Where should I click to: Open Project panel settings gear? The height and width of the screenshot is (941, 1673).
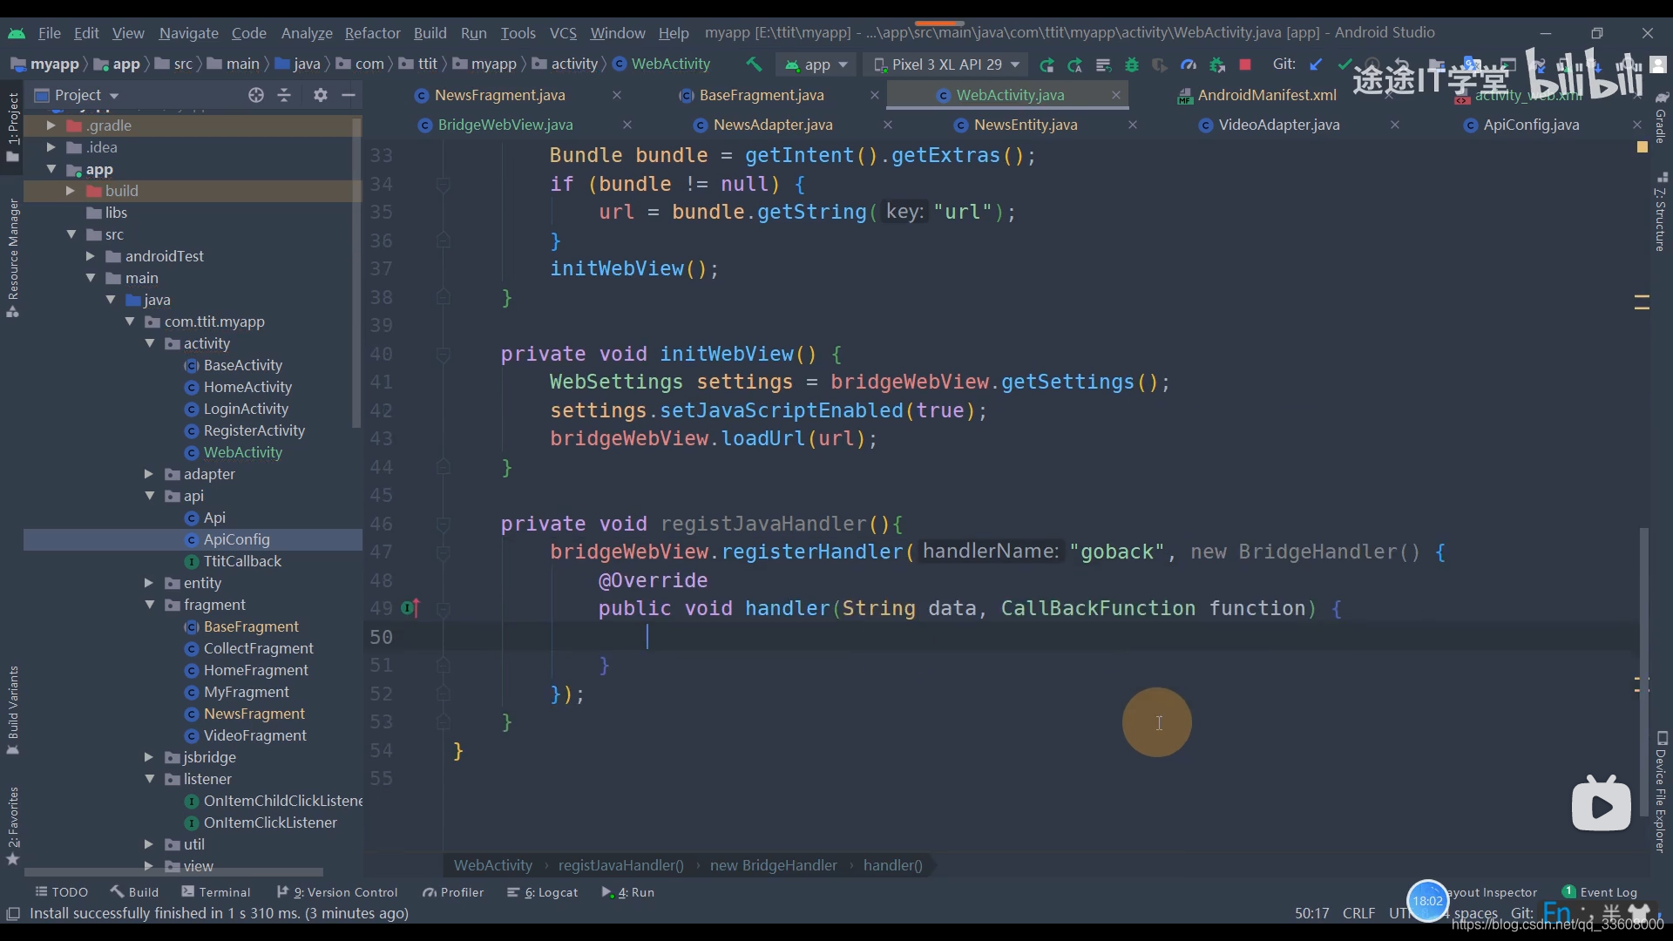pyautogui.click(x=321, y=95)
